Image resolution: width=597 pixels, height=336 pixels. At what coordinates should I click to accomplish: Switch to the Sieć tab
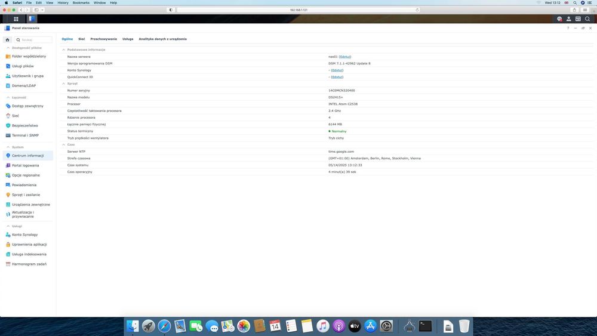[x=81, y=39]
